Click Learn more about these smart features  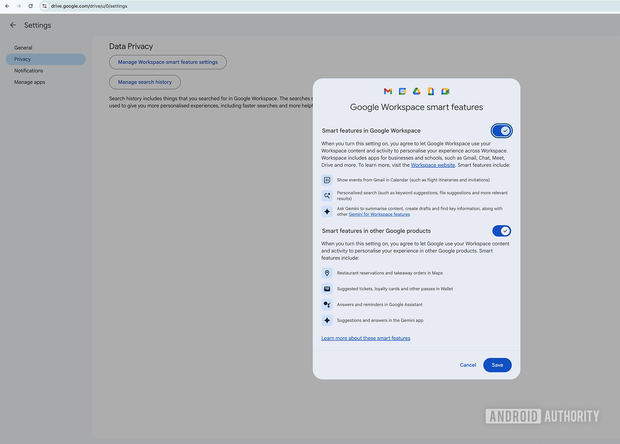[365, 338]
